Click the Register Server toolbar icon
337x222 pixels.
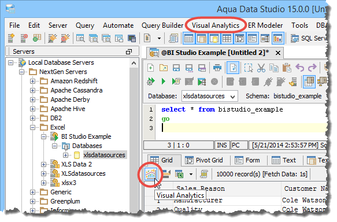(x=11, y=38)
